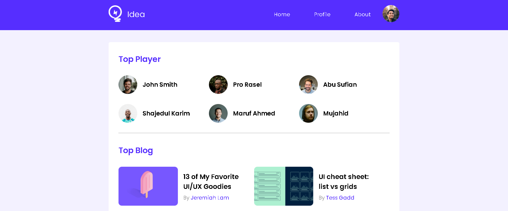
Task: Select the name Maruf Ahmed
Action: tap(254, 113)
